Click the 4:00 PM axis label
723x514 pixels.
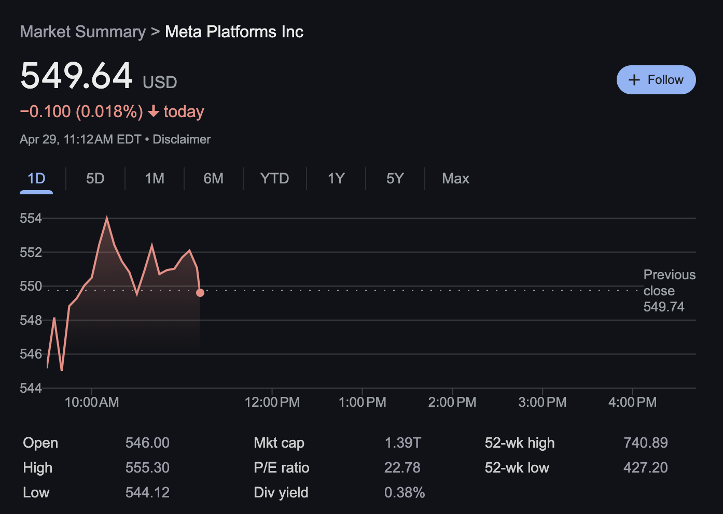click(x=633, y=402)
